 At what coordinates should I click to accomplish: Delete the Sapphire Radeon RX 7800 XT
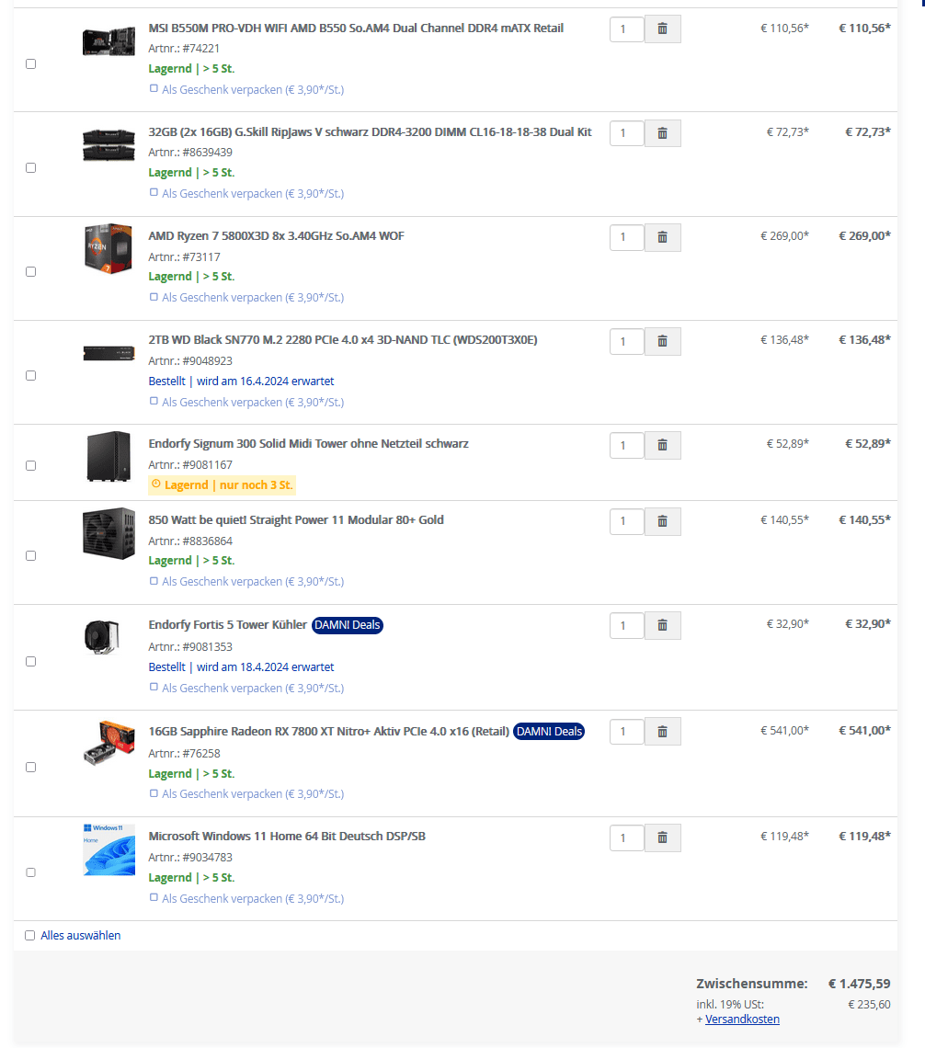click(x=662, y=731)
